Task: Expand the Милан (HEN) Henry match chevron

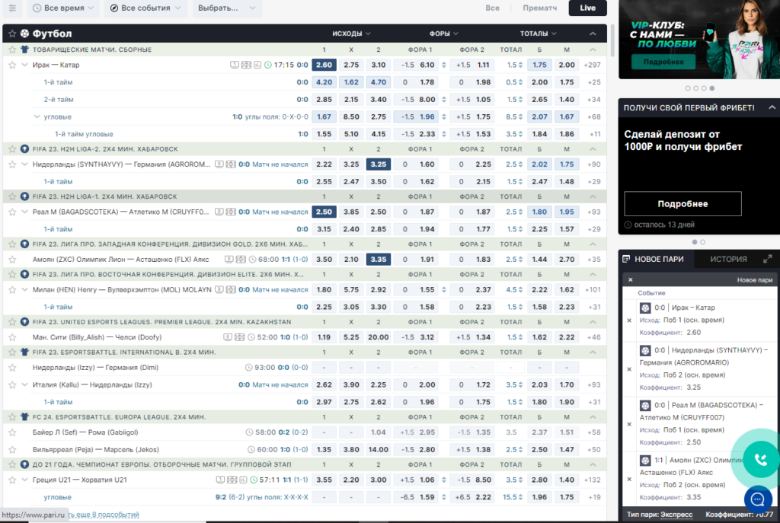Action: 24,290
